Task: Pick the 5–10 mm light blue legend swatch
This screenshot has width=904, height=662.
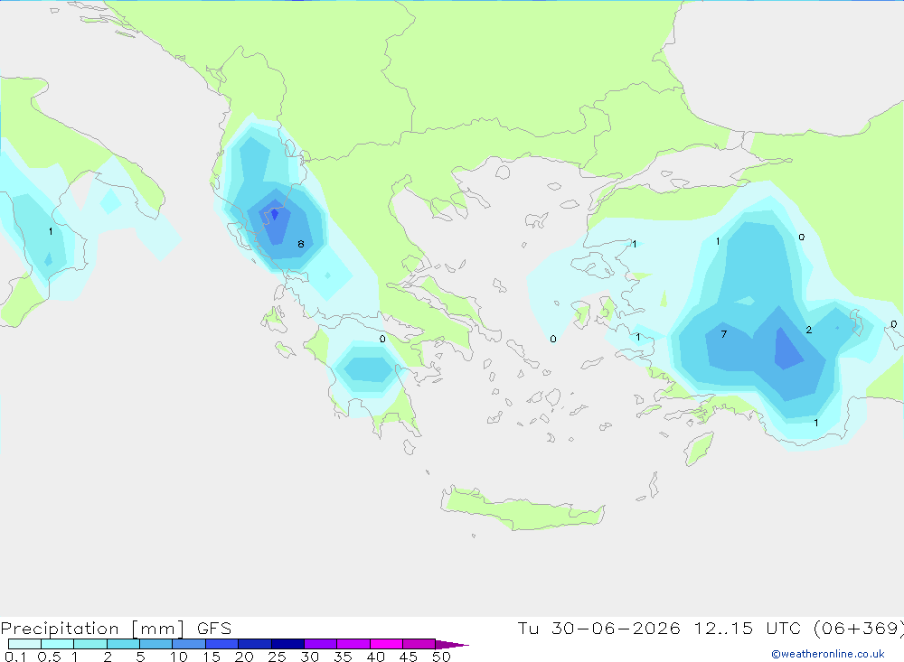Action: click(156, 644)
